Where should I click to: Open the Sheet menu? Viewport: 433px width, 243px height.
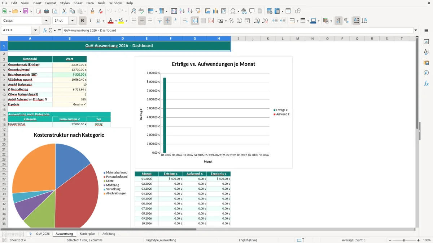coord(78,3)
